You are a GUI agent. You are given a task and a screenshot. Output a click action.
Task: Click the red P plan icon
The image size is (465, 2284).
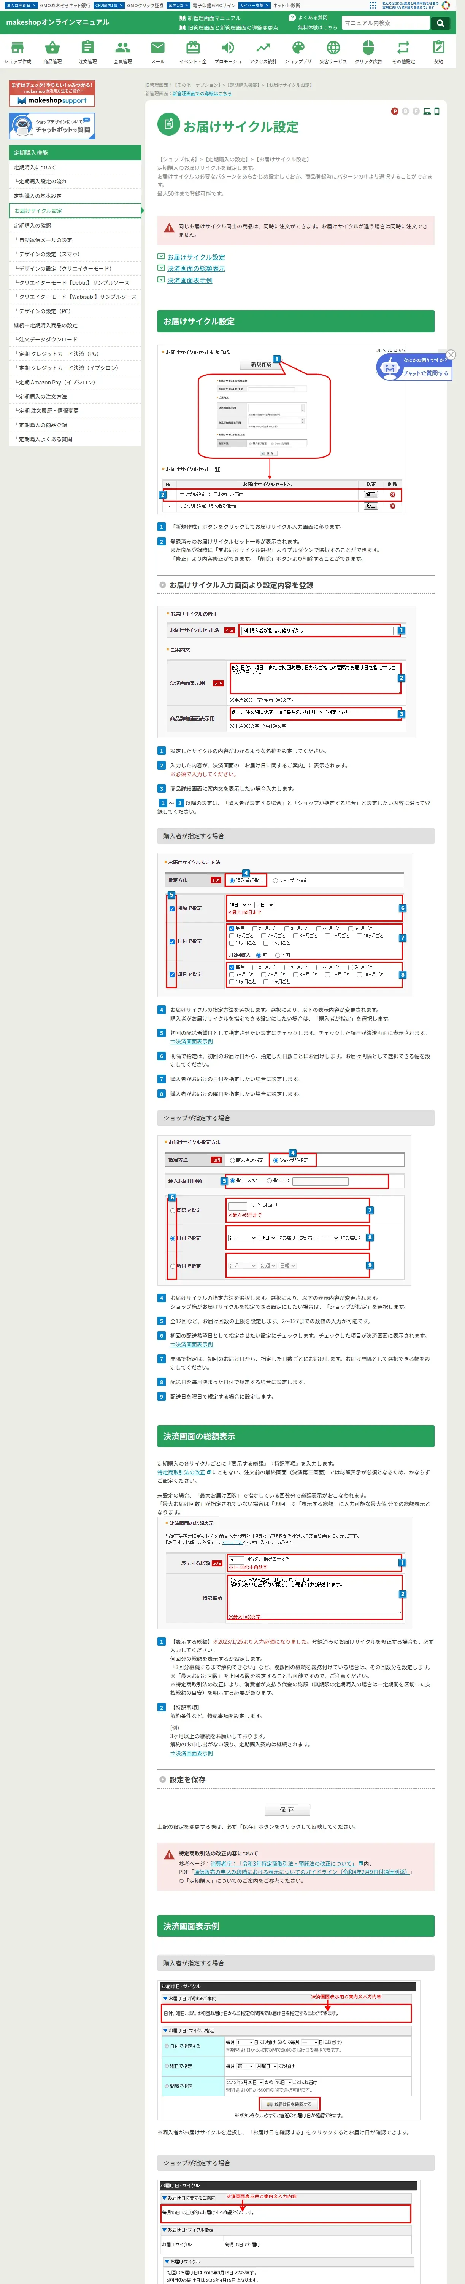tap(394, 112)
